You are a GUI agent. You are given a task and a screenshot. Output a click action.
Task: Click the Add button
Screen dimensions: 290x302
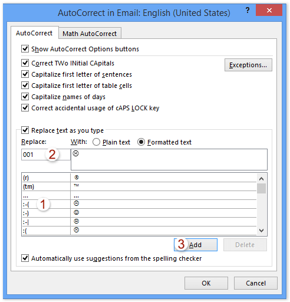(x=196, y=245)
